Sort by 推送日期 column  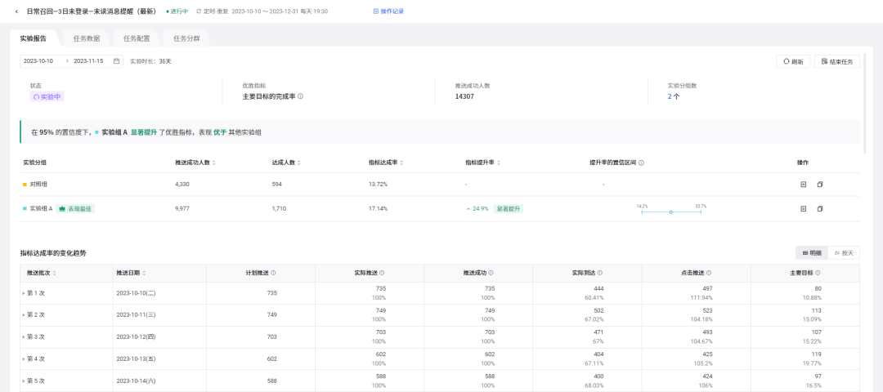144,273
